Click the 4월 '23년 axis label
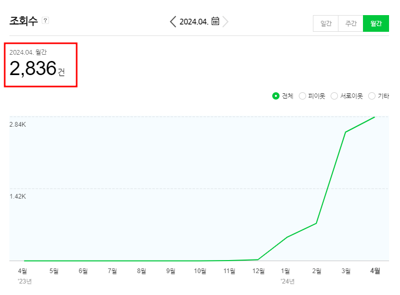This screenshot has width=400, height=295. coord(23,276)
